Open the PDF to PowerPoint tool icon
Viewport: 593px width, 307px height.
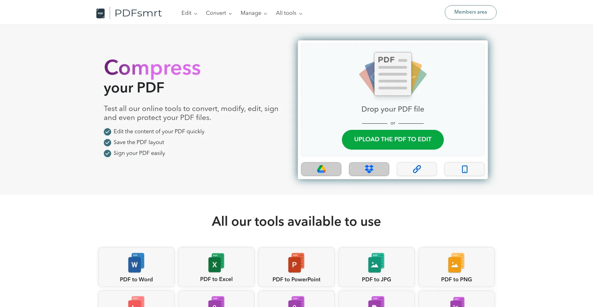click(x=296, y=263)
